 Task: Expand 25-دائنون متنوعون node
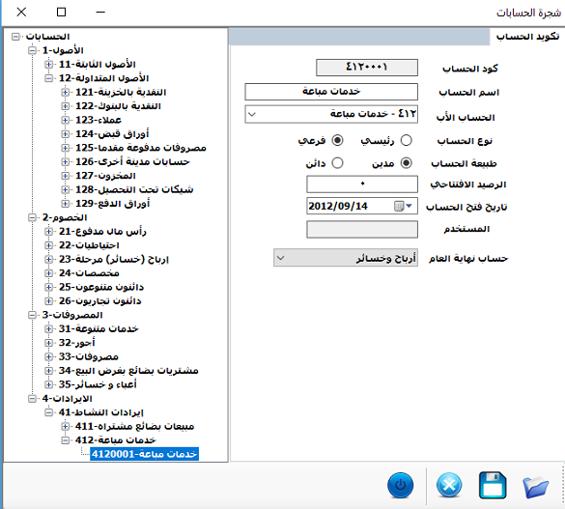click(48, 287)
